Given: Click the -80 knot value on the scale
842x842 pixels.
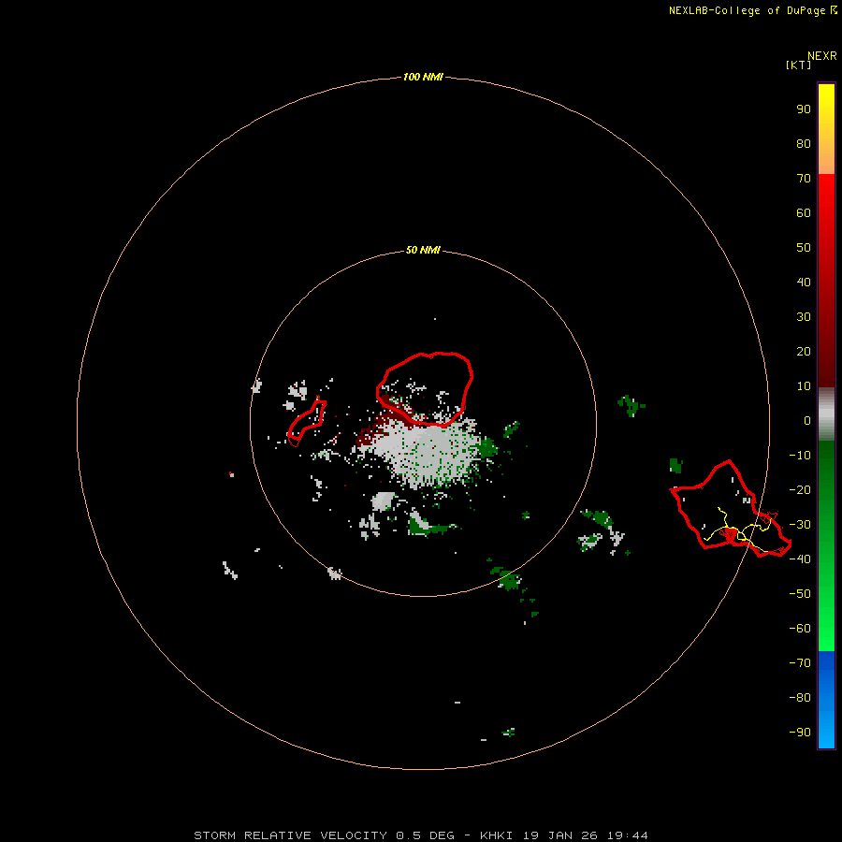Looking at the screenshot, I should (800, 698).
